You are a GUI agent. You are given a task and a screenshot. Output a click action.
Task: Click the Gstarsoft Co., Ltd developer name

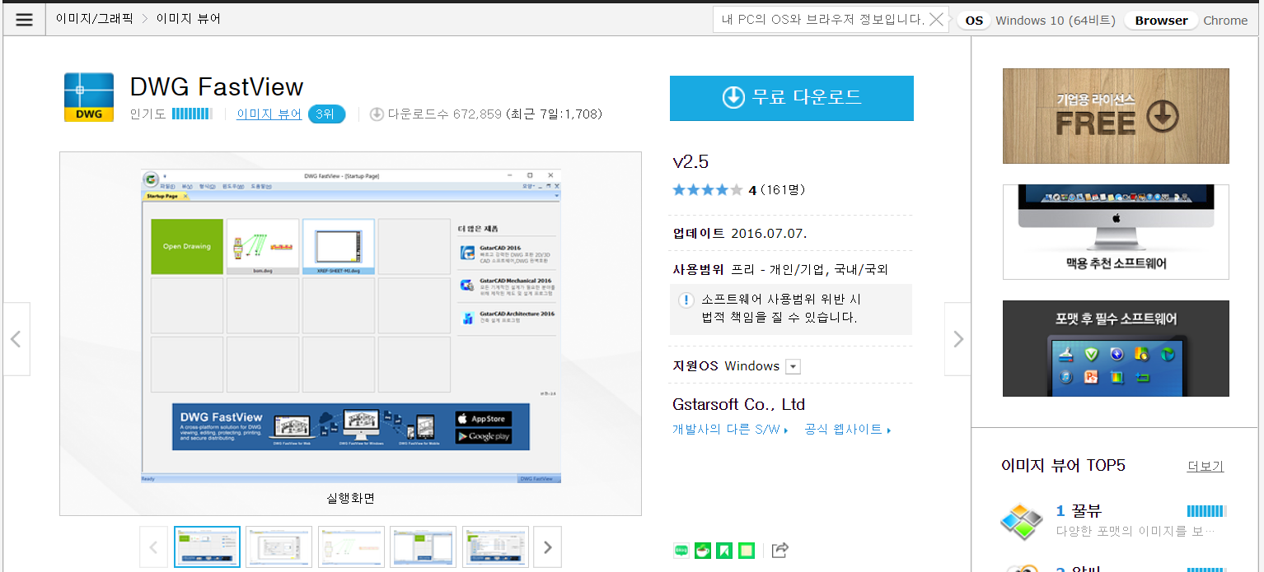click(738, 404)
